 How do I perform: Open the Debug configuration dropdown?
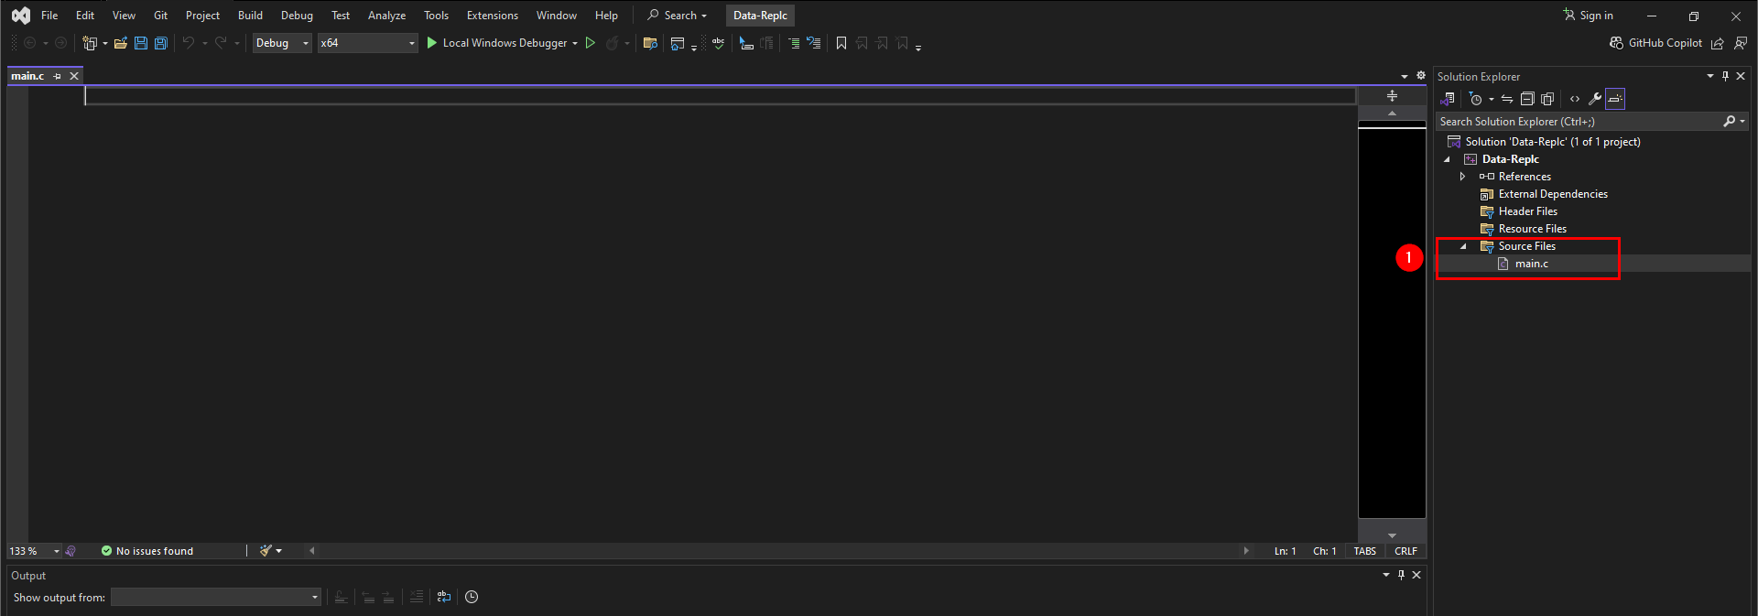pos(282,43)
